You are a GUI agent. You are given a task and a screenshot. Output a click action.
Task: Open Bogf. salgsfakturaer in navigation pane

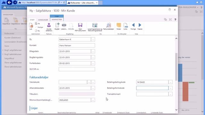tap(13, 50)
